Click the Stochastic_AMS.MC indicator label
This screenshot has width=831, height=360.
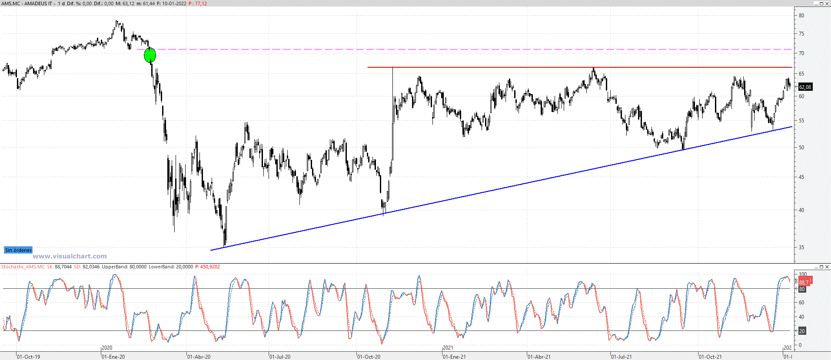[23, 267]
